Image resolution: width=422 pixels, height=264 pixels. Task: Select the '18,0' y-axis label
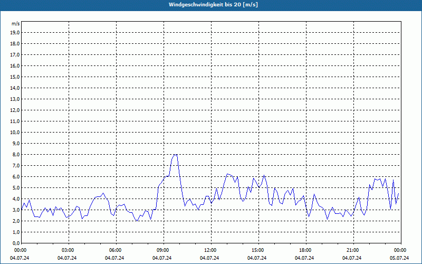15,44
